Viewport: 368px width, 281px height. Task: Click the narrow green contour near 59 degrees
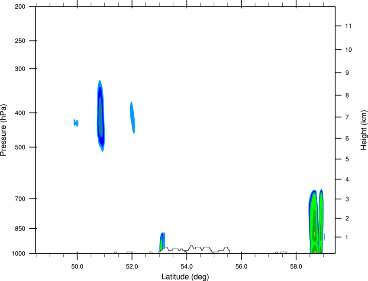[x=321, y=221]
